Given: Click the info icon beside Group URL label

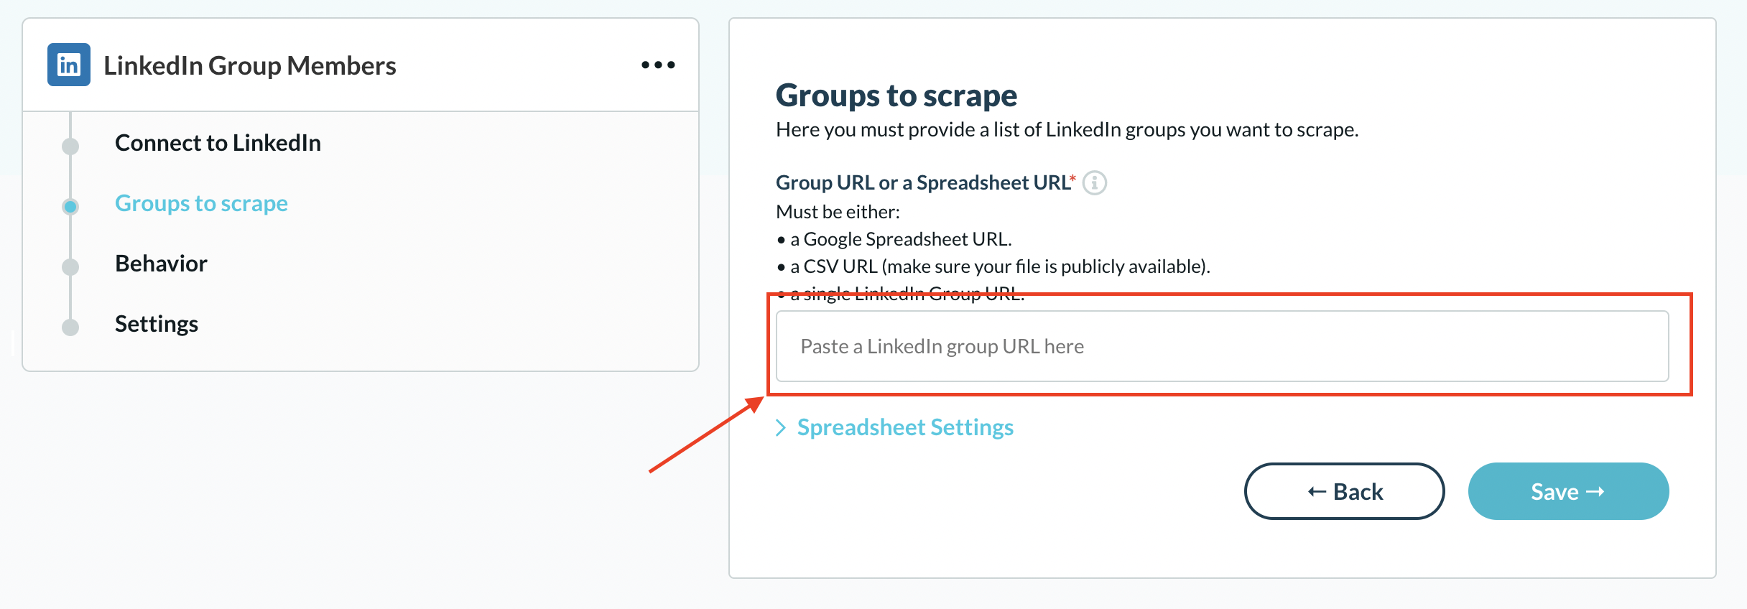Looking at the screenshot, I should [x=1095, y=183].
